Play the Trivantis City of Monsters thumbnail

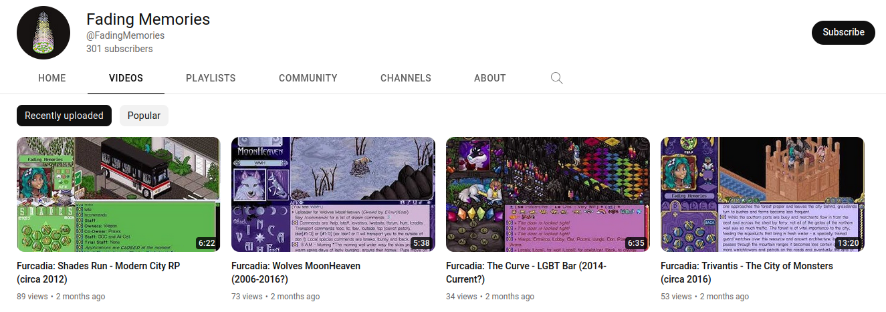(x=762, y=194)
